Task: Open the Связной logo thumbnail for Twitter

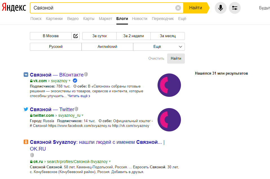Action: pos(169,120)
